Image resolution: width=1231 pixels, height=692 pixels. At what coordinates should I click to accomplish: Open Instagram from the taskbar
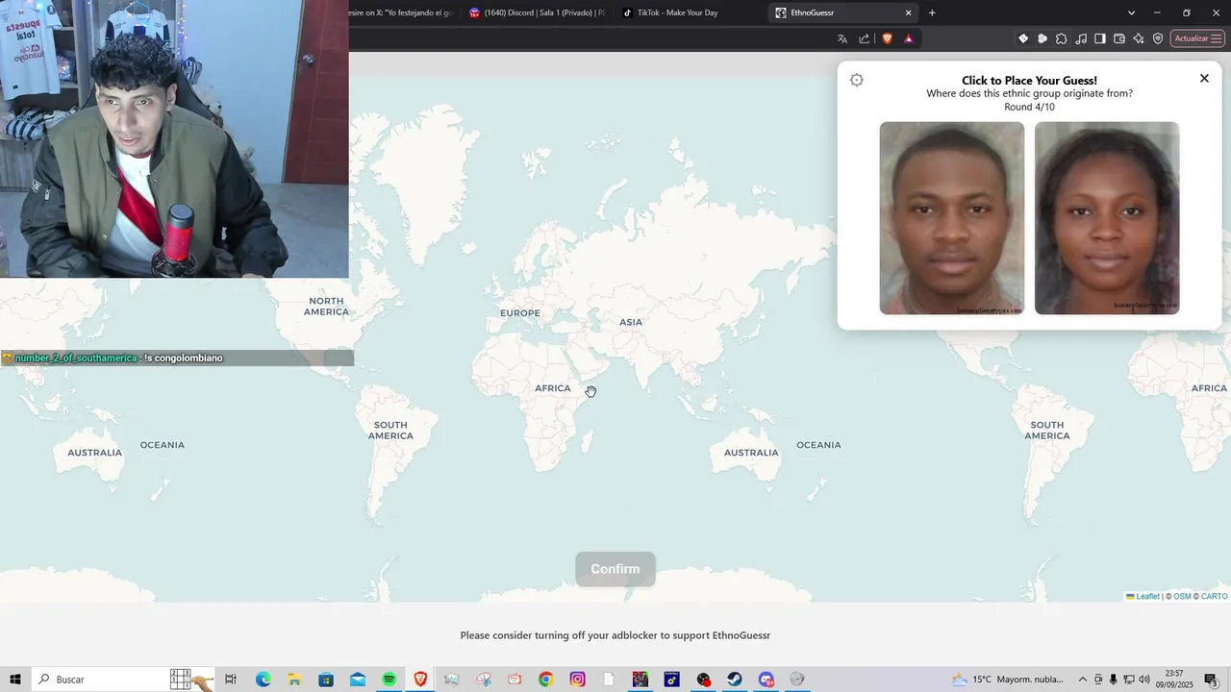pos(577,680)
